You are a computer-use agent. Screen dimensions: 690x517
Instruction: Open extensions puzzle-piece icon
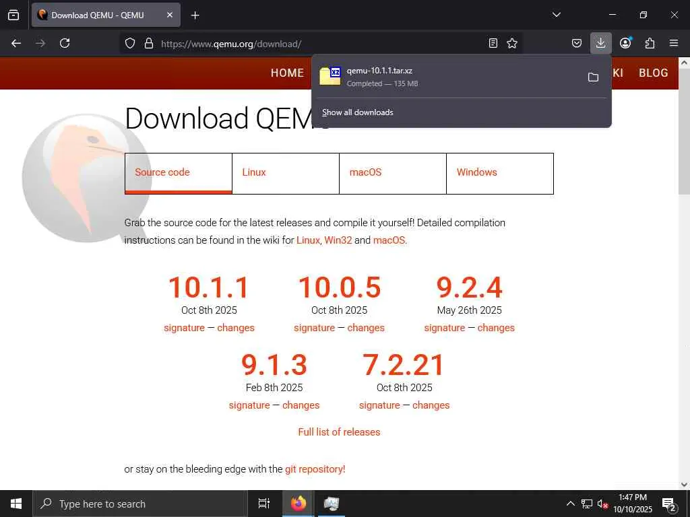tap(650, 43)
